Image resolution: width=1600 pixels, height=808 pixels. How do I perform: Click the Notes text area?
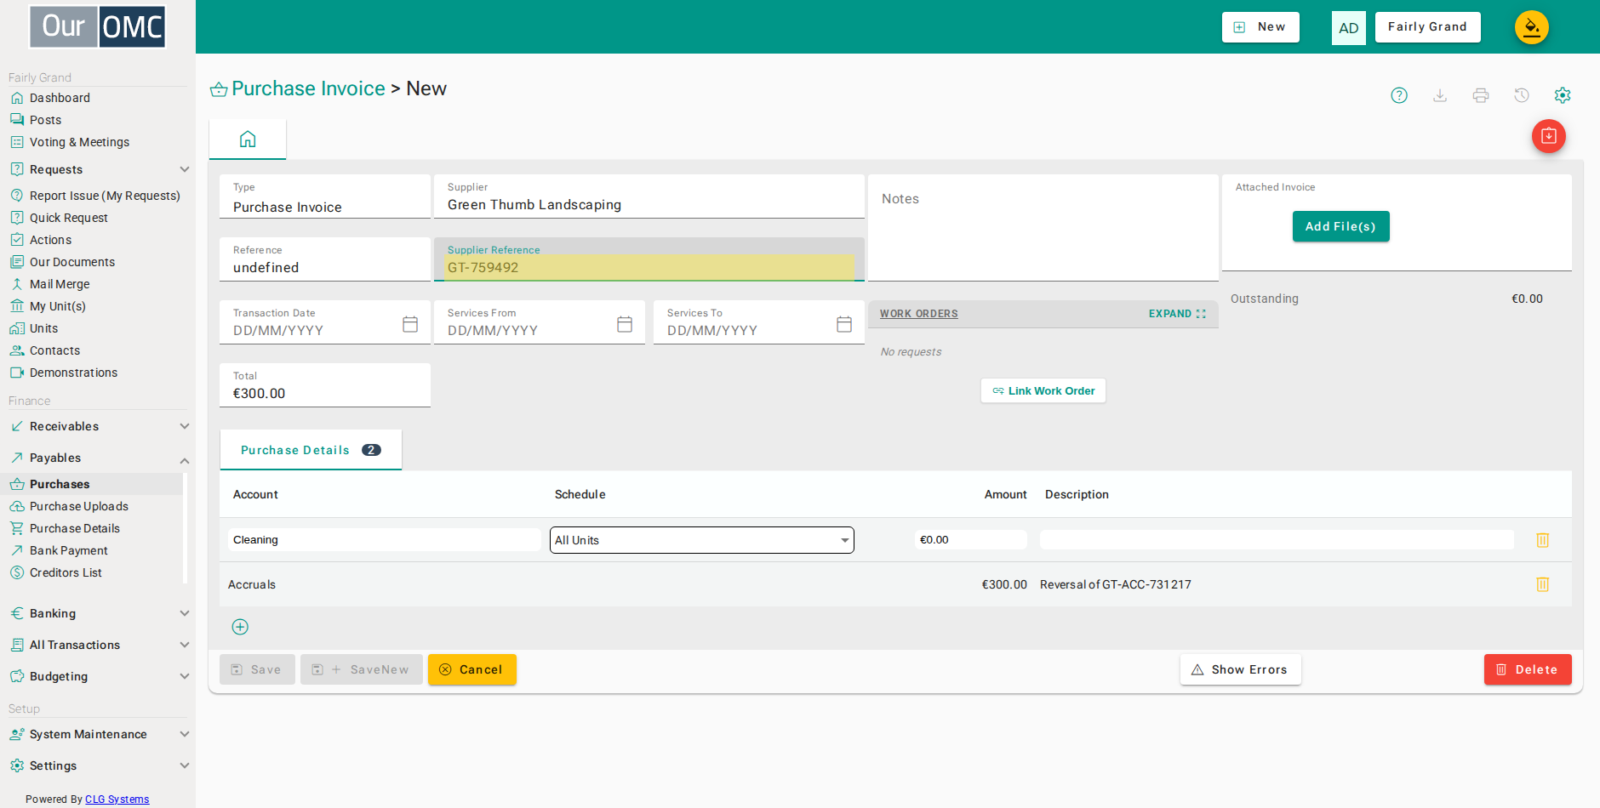[x=1043, y=228]
